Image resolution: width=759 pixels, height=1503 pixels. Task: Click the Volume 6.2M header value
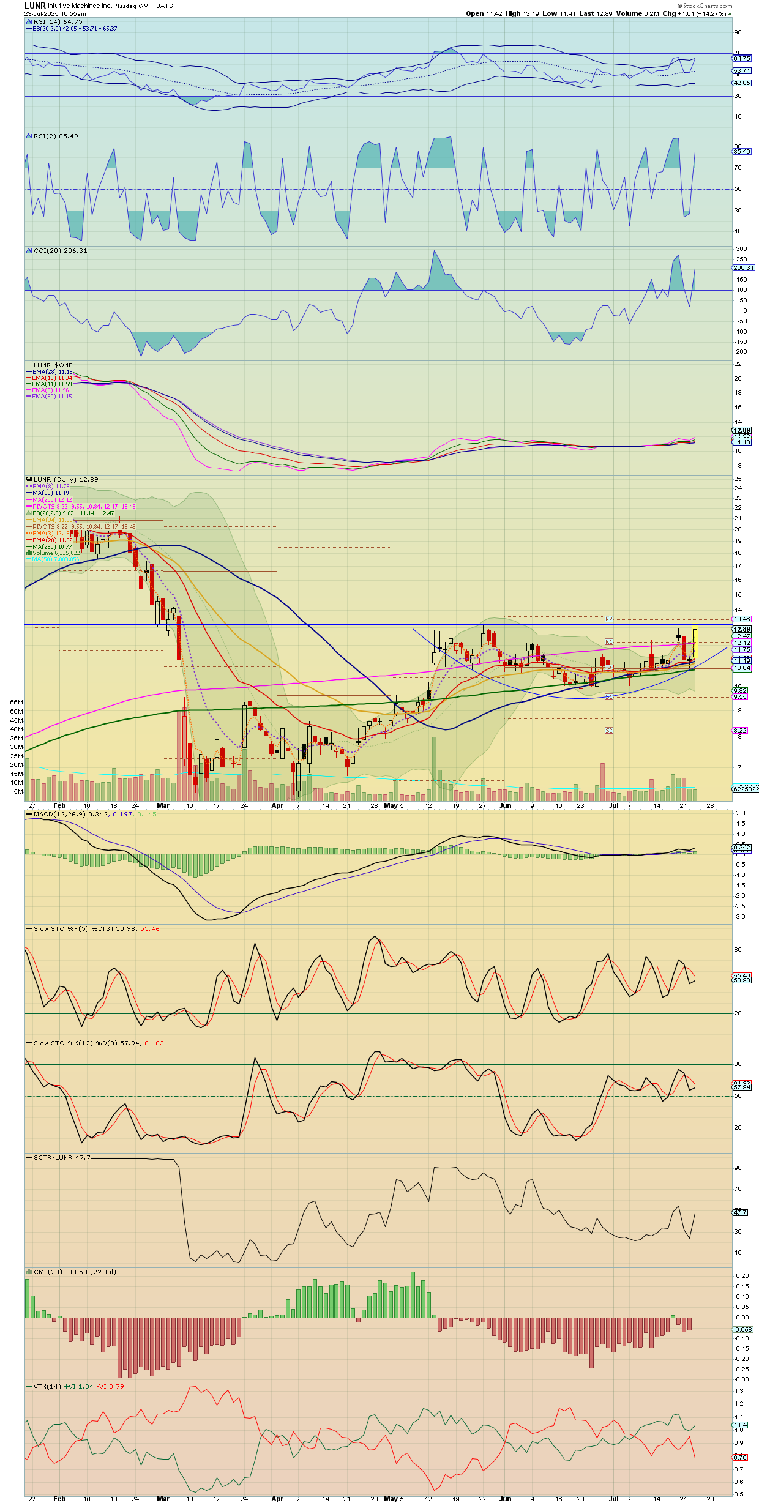click(638, 13)
